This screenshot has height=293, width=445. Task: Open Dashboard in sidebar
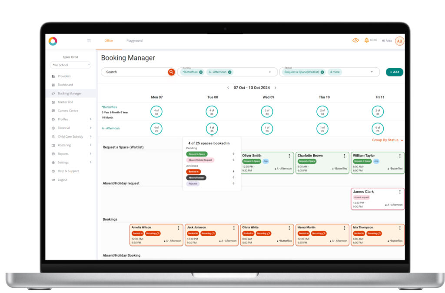(65, 85)
